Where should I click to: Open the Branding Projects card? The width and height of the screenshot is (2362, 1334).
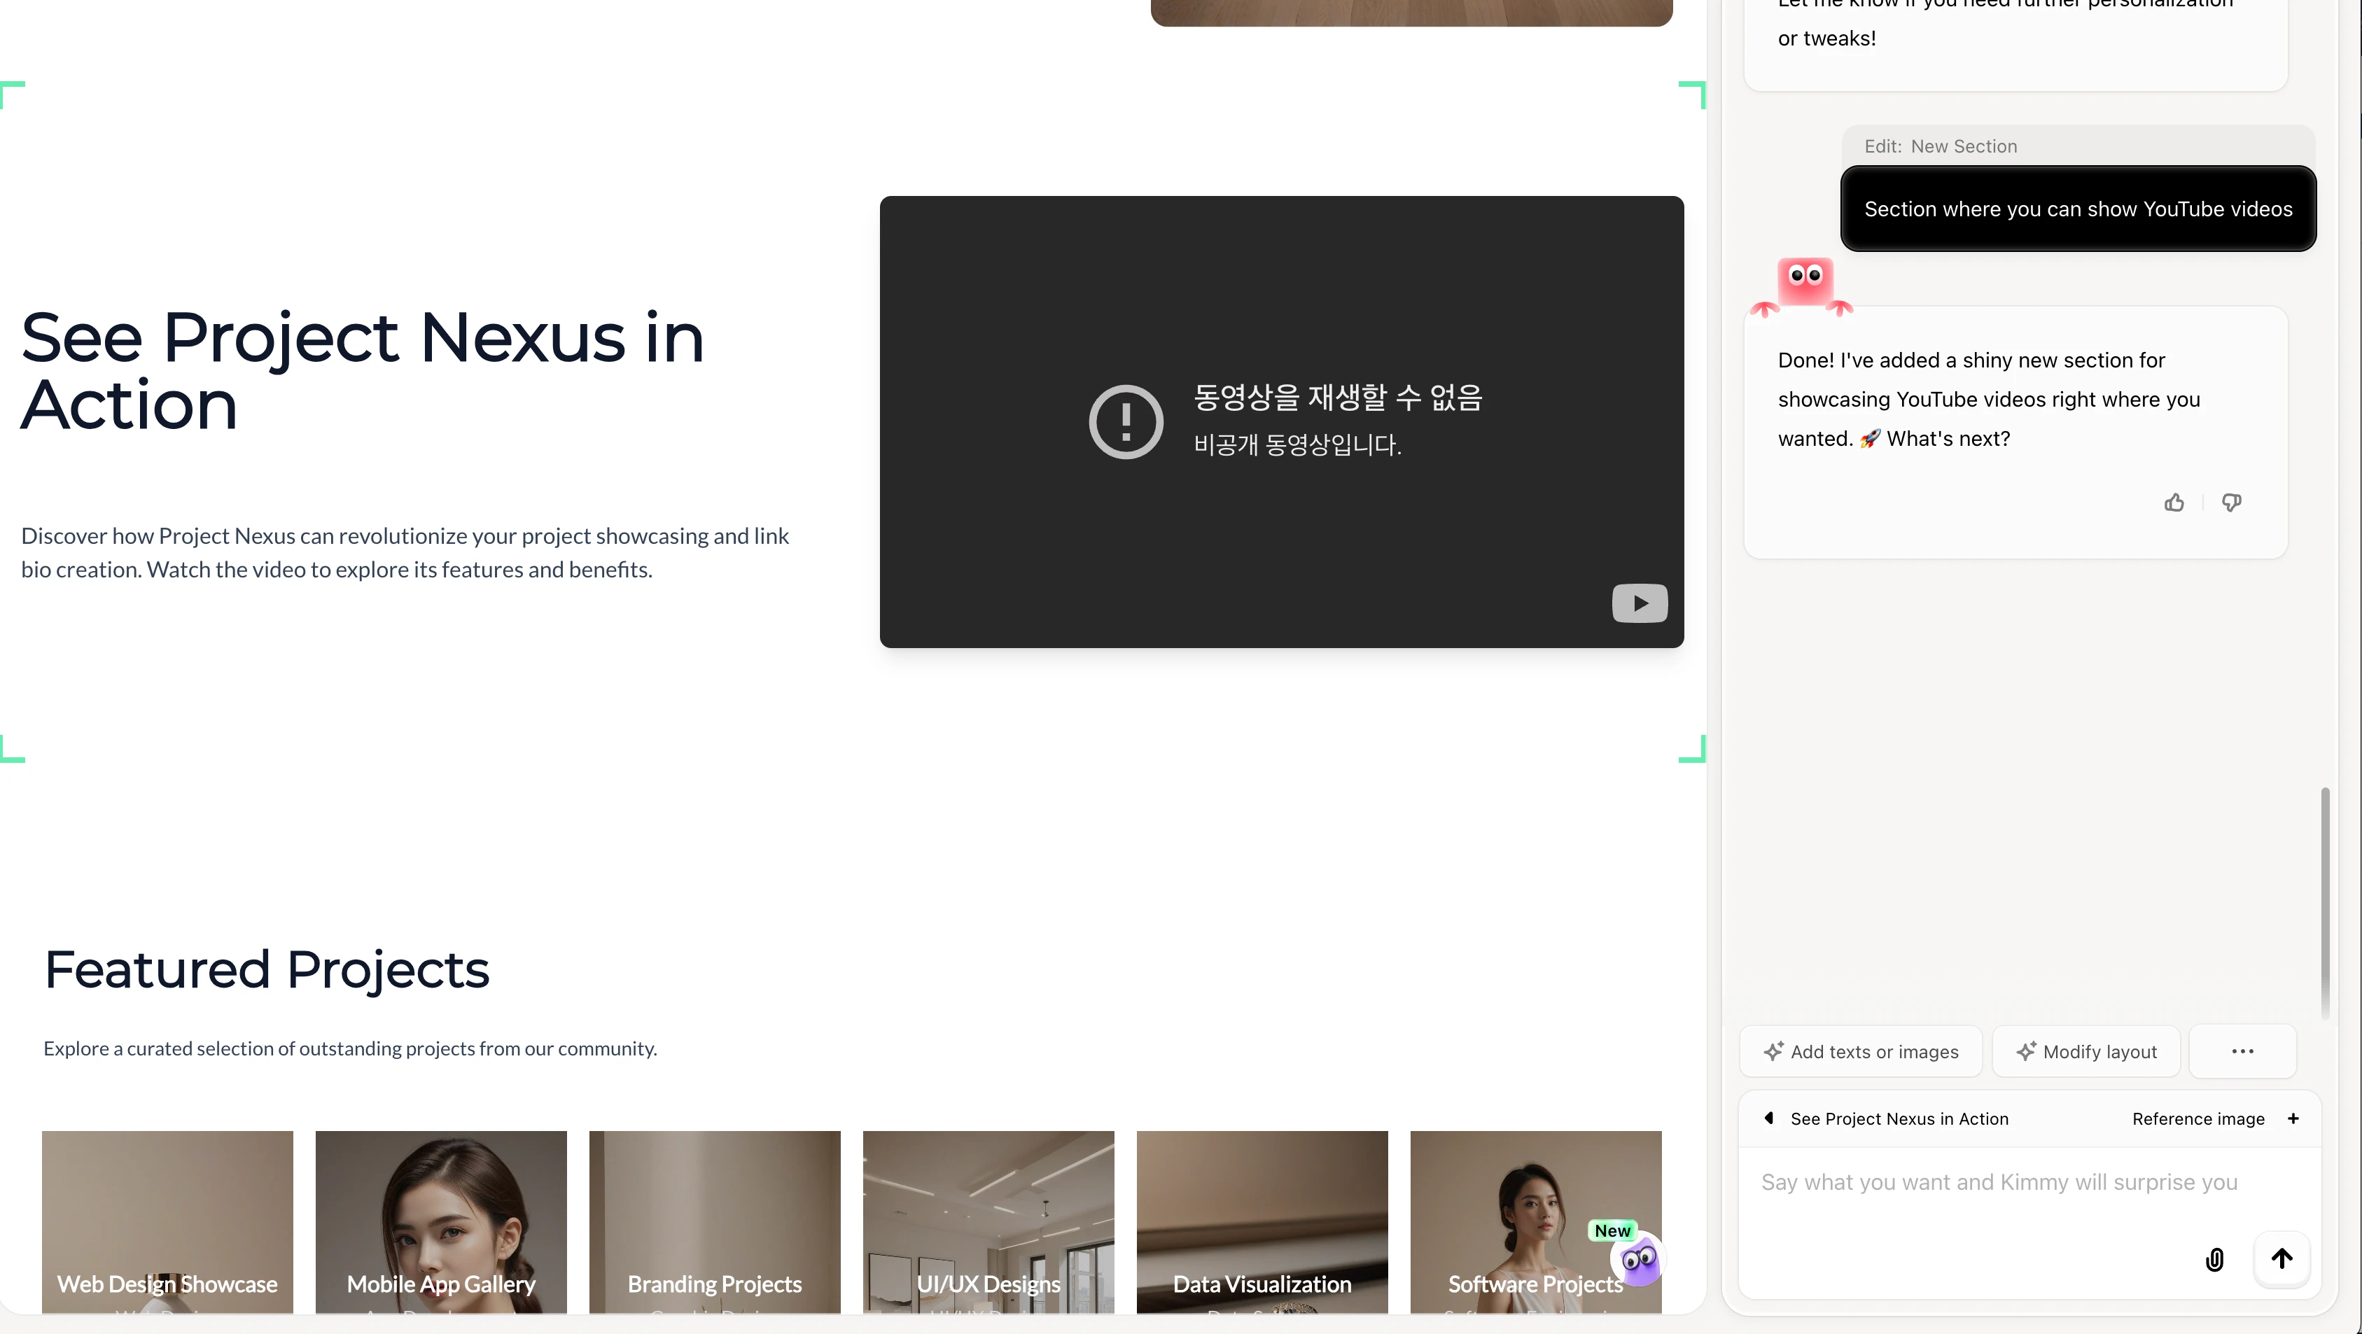(714, 1222)
